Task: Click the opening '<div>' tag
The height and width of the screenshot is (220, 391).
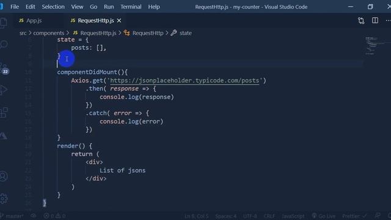Action: tap(94, 162)
